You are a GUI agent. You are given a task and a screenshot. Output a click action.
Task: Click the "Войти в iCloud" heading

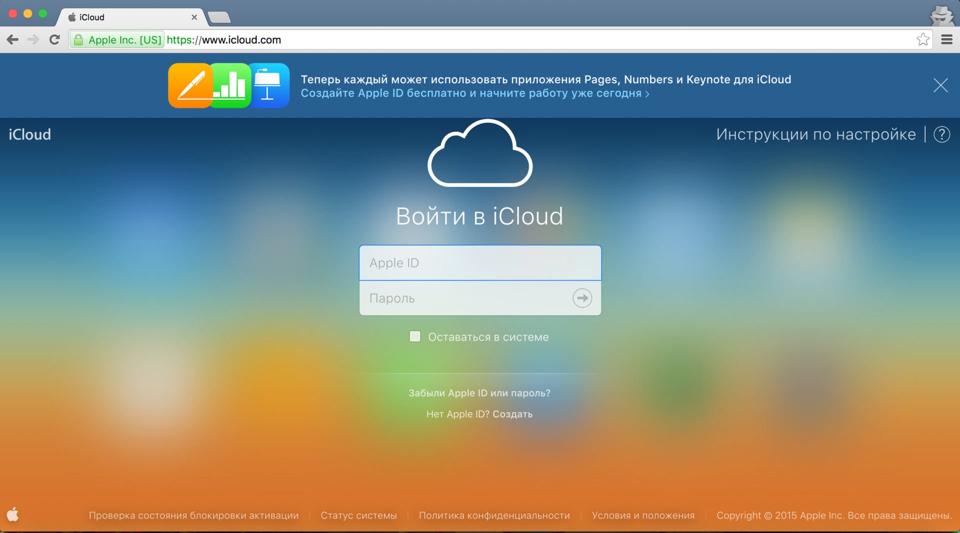click(x=479, y=216)
